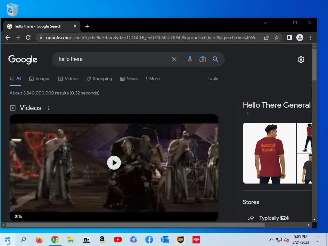Select the All results tab
Image resolution: width=328 pixels, height=246 pixels.
[15, 79]
